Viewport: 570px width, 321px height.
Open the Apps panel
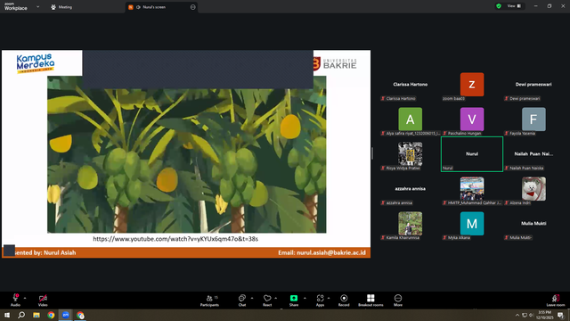(320, 300)
